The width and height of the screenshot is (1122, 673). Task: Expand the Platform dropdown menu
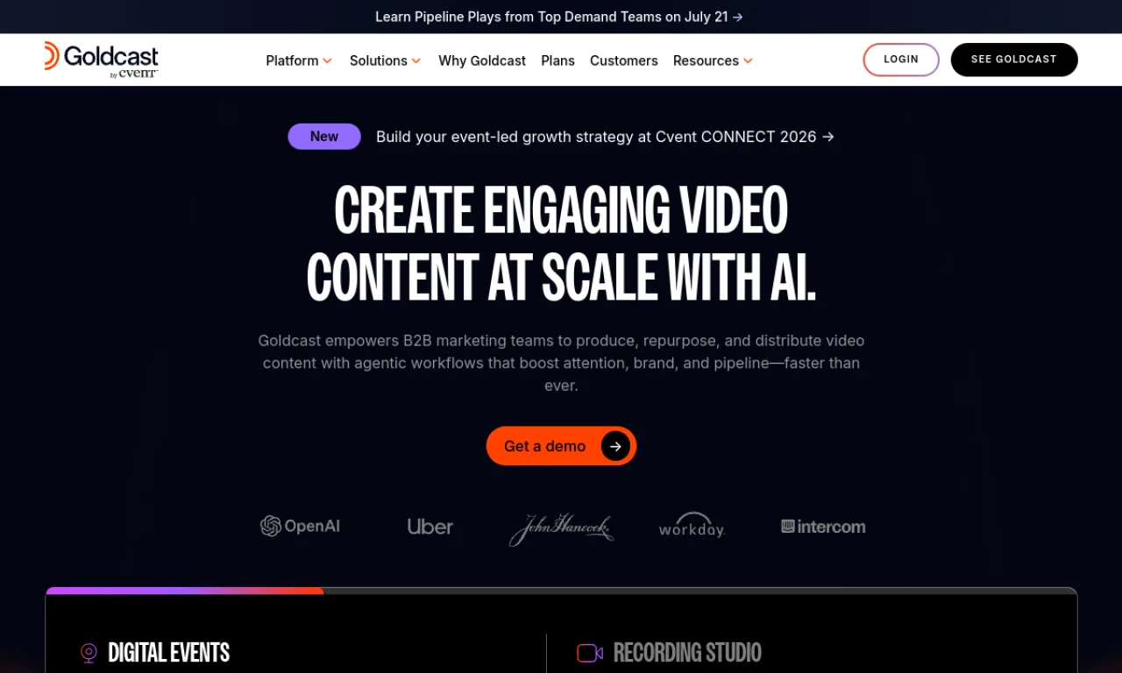299,60
